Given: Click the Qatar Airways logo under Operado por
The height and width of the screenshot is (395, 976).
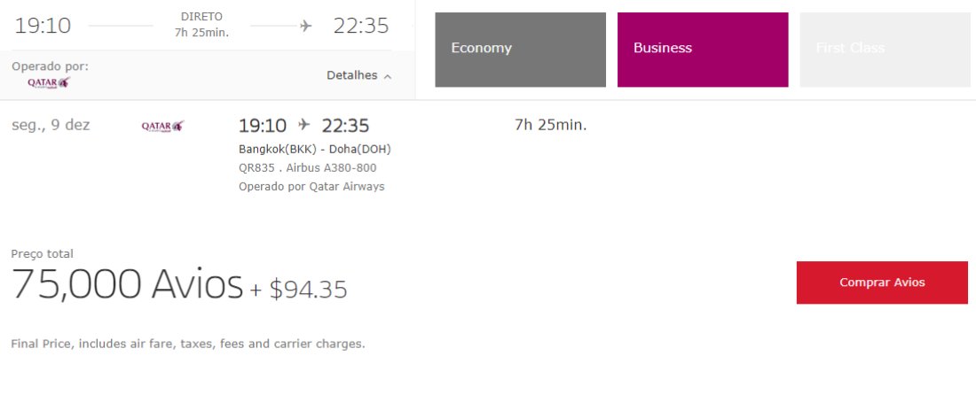Looking at the screenshot, I should tap(49, 82).
